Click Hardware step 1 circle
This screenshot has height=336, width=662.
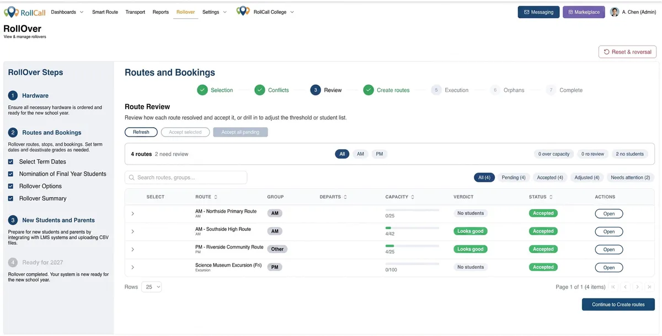point(13,95)
